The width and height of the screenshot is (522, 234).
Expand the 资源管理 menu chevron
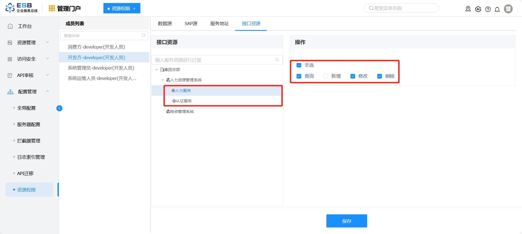click(x=47, y=42)
